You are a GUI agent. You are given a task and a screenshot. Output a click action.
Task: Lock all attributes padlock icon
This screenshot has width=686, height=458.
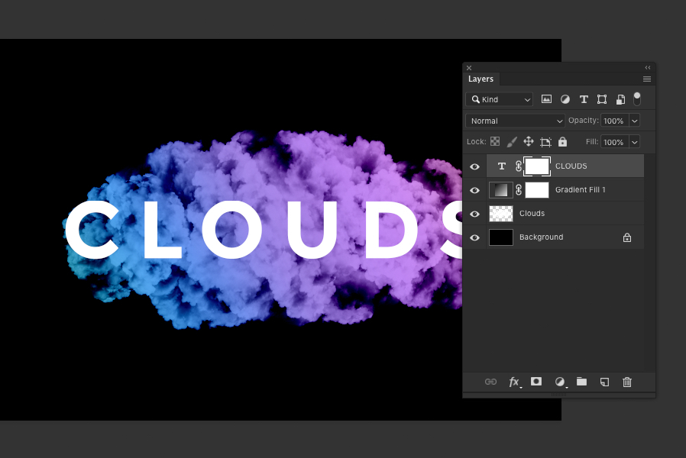coord(562,141)
